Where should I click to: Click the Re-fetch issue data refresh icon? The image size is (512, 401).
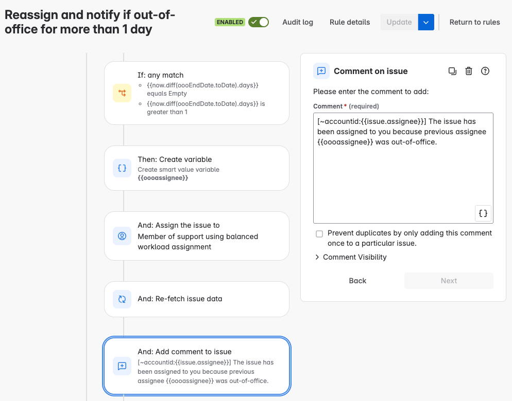point(122,299)
